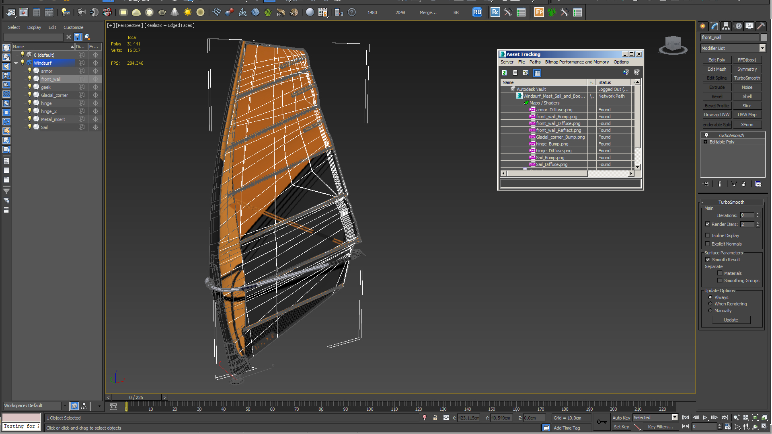Click the RB plugin icon
Viewport: 772px width, 434px height.
(477, 12)
